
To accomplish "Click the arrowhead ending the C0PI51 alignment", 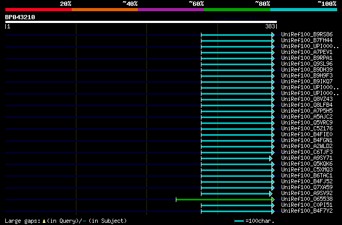I will click(273, 206).
